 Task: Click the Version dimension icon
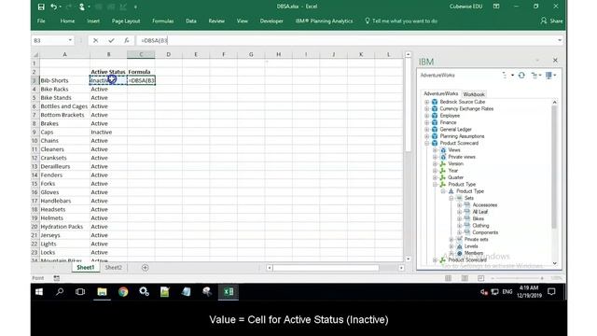pos(443,164)
